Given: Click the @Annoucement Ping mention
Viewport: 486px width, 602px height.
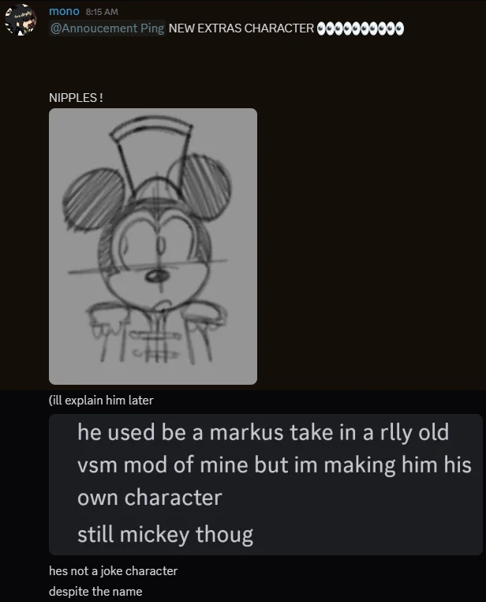Looking at the screenshot, I should (107, 28).
